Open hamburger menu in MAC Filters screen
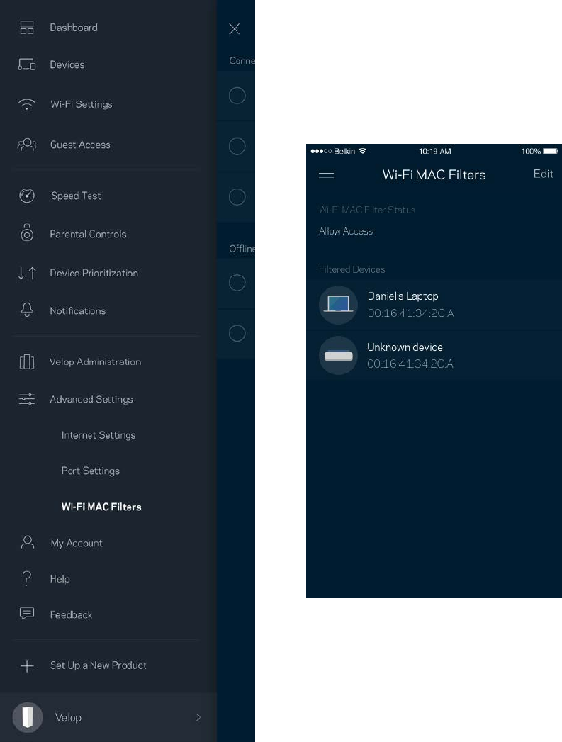Image resolution: width=562 pixels, height=742 pixels. 327,173
